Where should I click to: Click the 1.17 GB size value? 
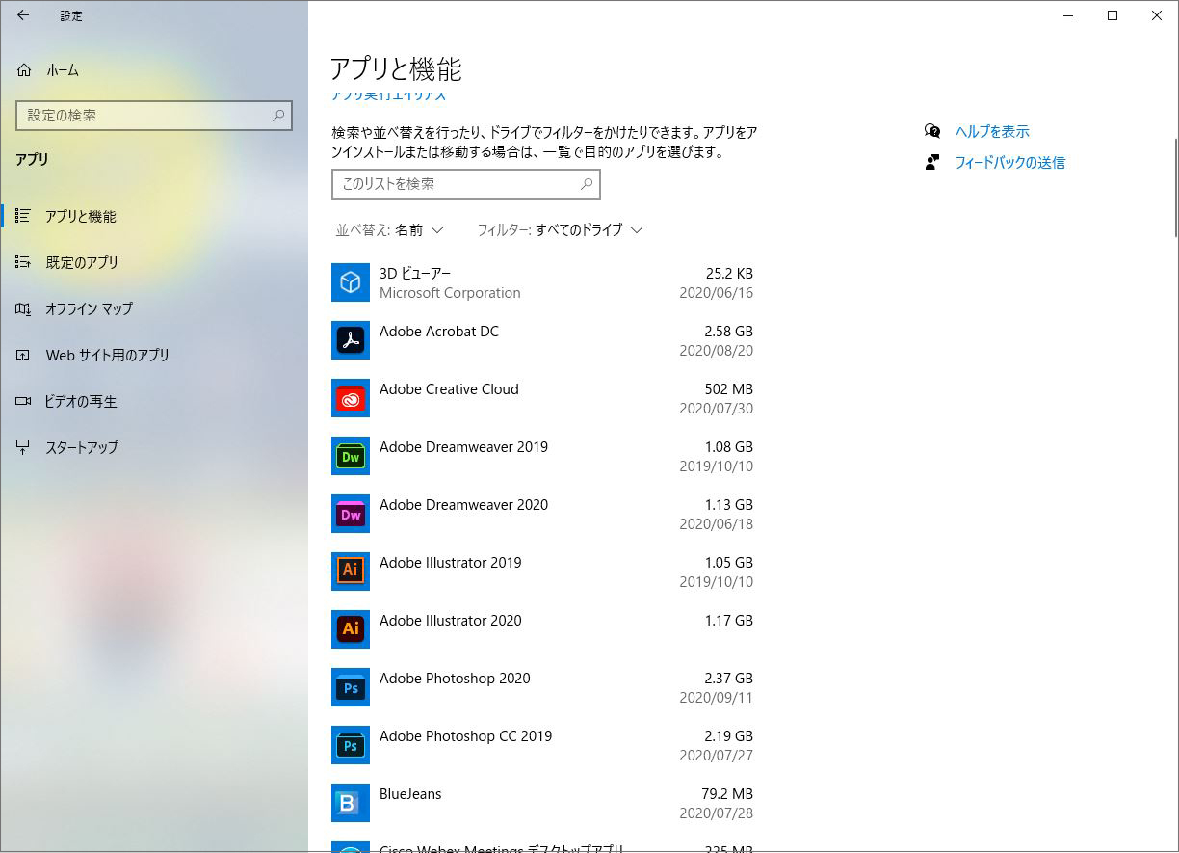point(728,621)
